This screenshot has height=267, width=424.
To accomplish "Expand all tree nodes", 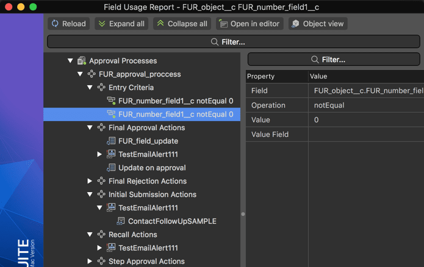I will [121, 24].
